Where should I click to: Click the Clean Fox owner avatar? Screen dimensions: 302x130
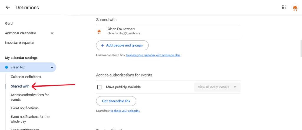[x=99, y=32]
